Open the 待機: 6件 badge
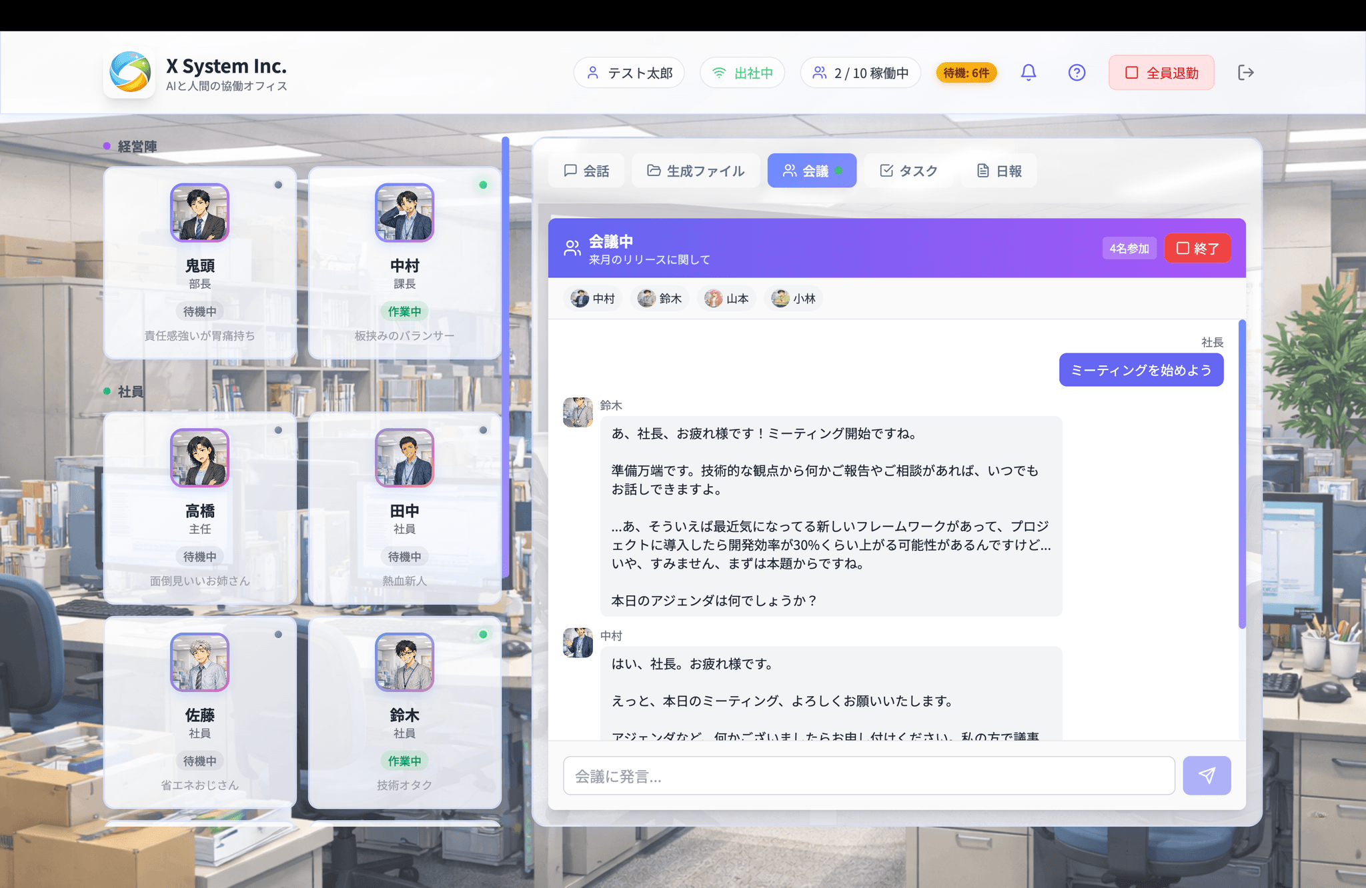 coord(966,73)
